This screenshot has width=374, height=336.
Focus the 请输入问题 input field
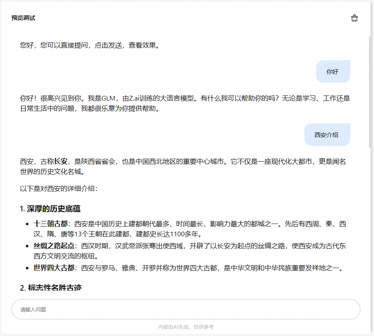186,309
